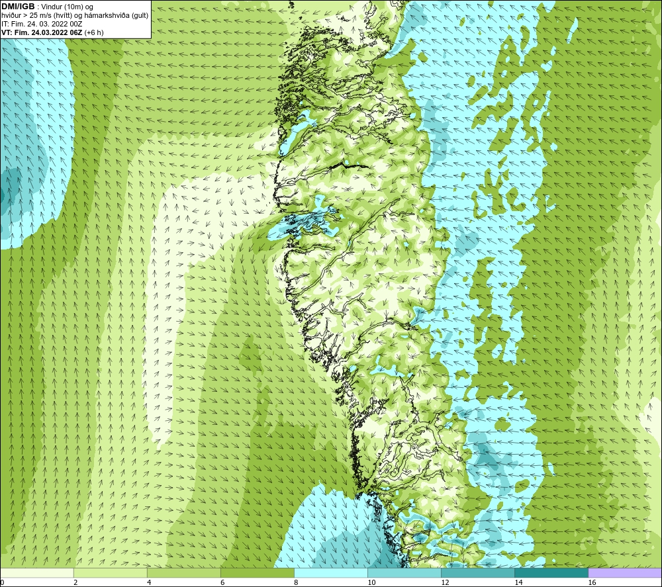Click the "Vindur (10m) og" text
Viewport: 662px width, 587px height.
[x=68, y=7]
